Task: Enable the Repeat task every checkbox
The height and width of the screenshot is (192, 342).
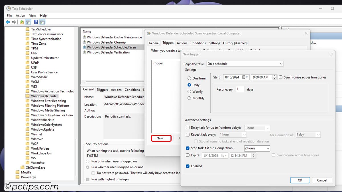Action: 188,135
